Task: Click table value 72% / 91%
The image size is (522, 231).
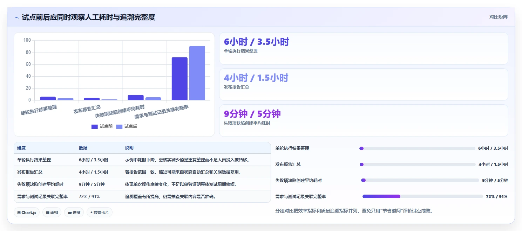Action: pos(89,197)
